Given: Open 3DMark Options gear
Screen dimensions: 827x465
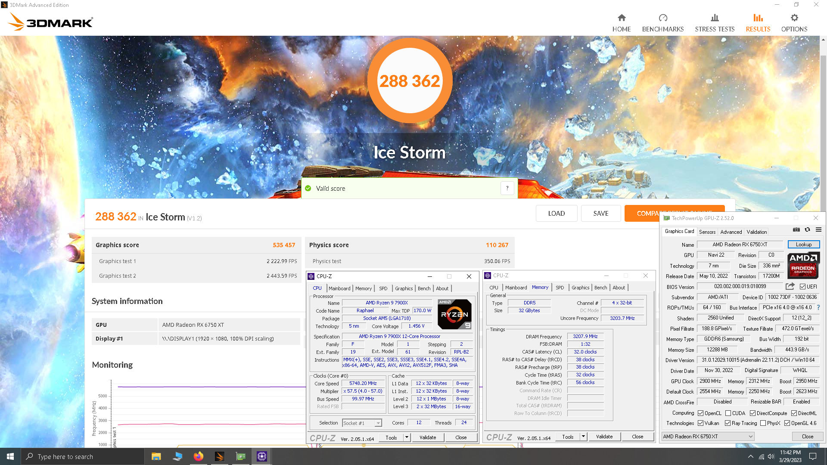Looking at the screenshot, I should 794,23.
